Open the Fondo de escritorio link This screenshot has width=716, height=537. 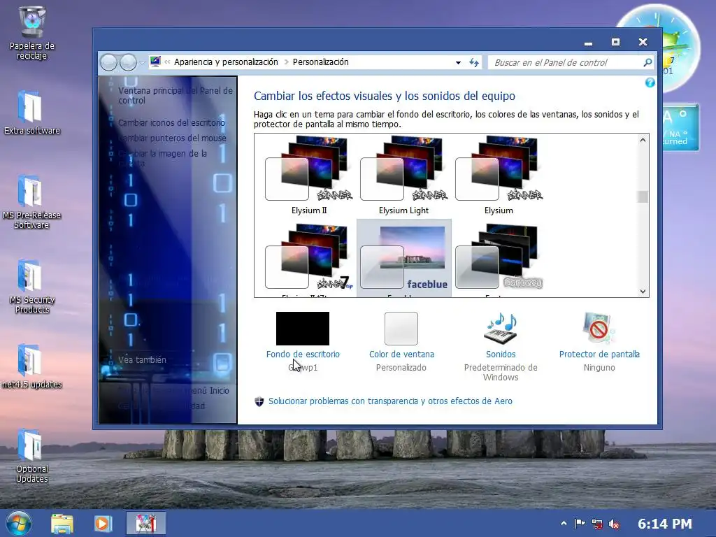pyautogui.click(x=303, y=355)
